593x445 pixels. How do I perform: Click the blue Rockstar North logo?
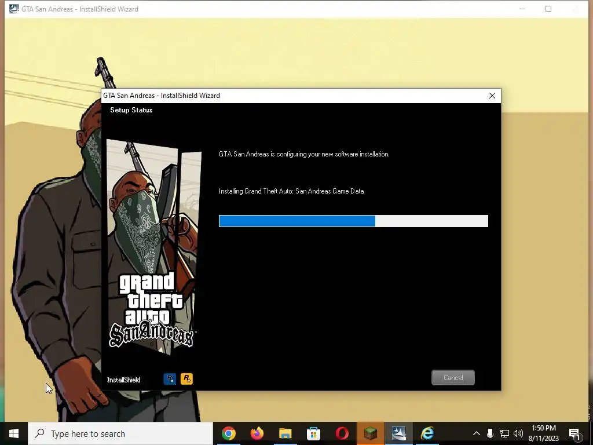170,379
